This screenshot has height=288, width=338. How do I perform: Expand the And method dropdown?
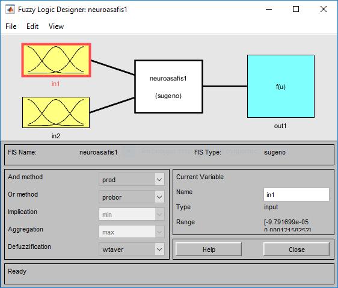click(x=132, y=179)
